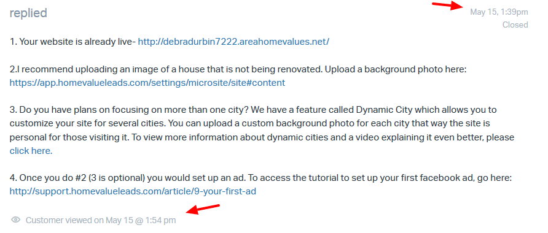
Task: Click the eye icon beside Customer viewed
Action: pos(15,220)
